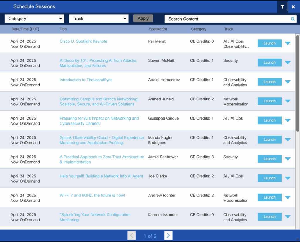This screenshot has height=242, width=300.
Task: Expand Splunk Observability Cloud row details
Action: tap(288, 140)
